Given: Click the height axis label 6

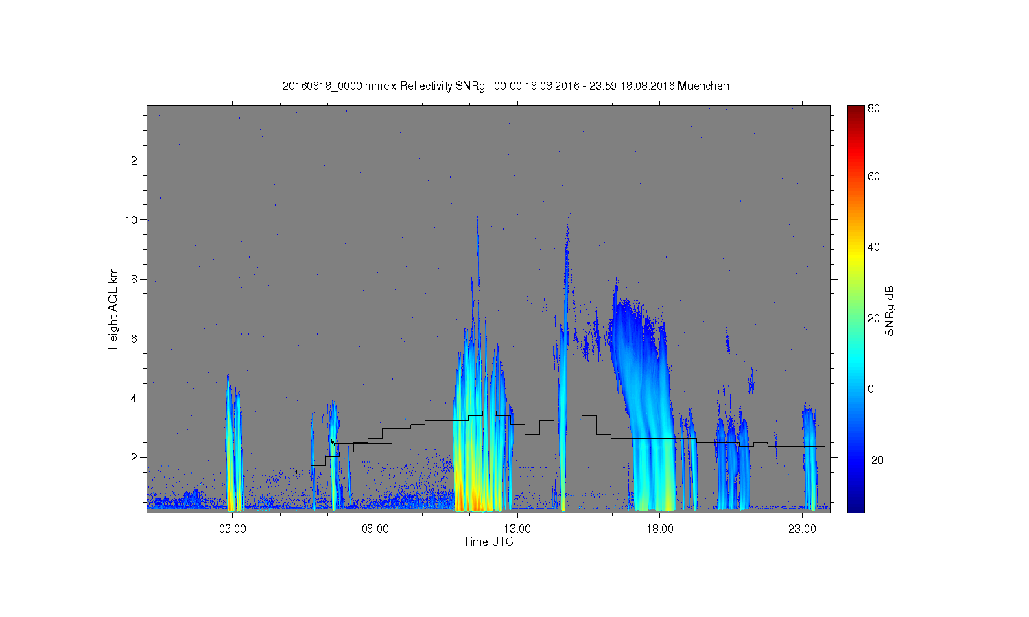Looking at the screenshot, I should 135,339.
